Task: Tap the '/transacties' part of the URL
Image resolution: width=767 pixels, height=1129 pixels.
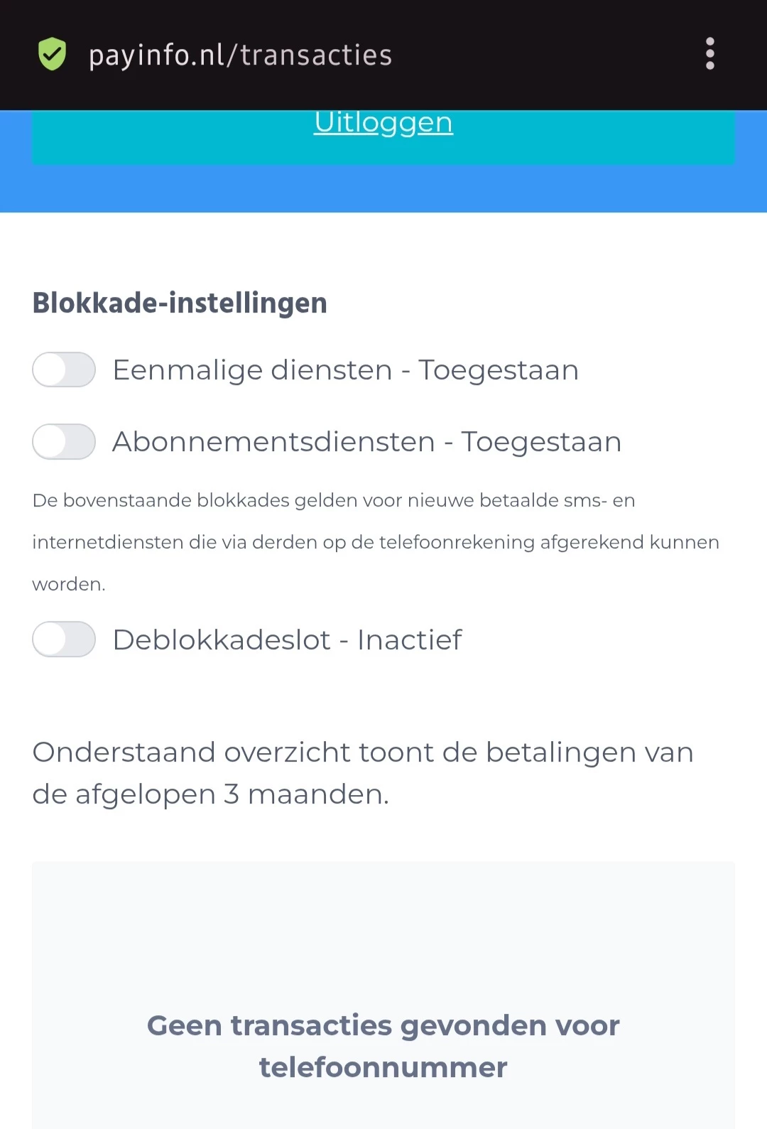Action: [x=309, y=55]
